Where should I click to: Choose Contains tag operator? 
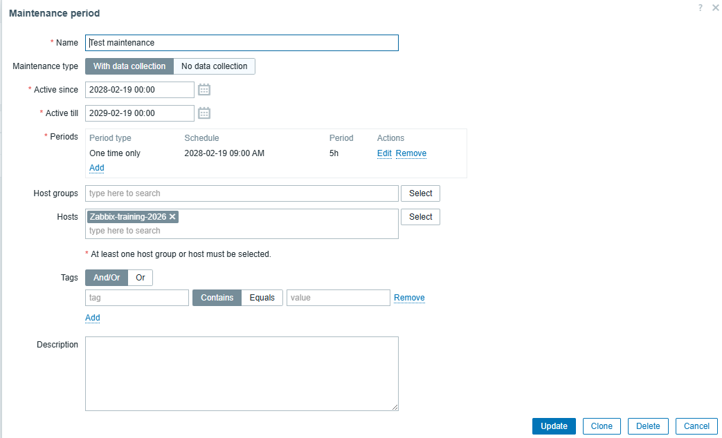click(x=217, y=298)
